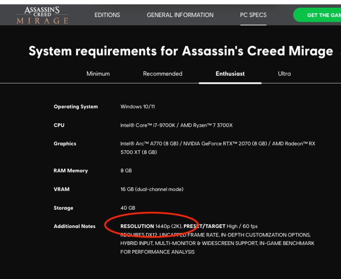Select the PC Specs nav item

tap(253, 15)
